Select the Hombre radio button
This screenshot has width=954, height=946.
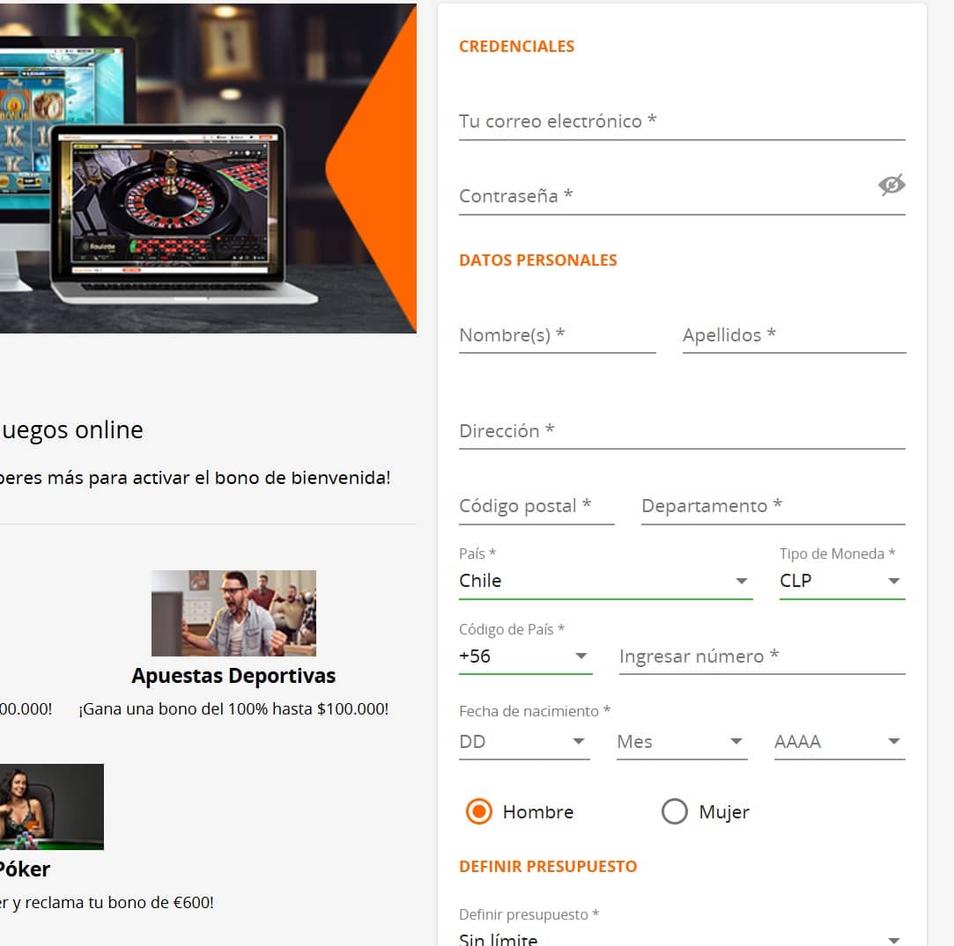[479, 811]
